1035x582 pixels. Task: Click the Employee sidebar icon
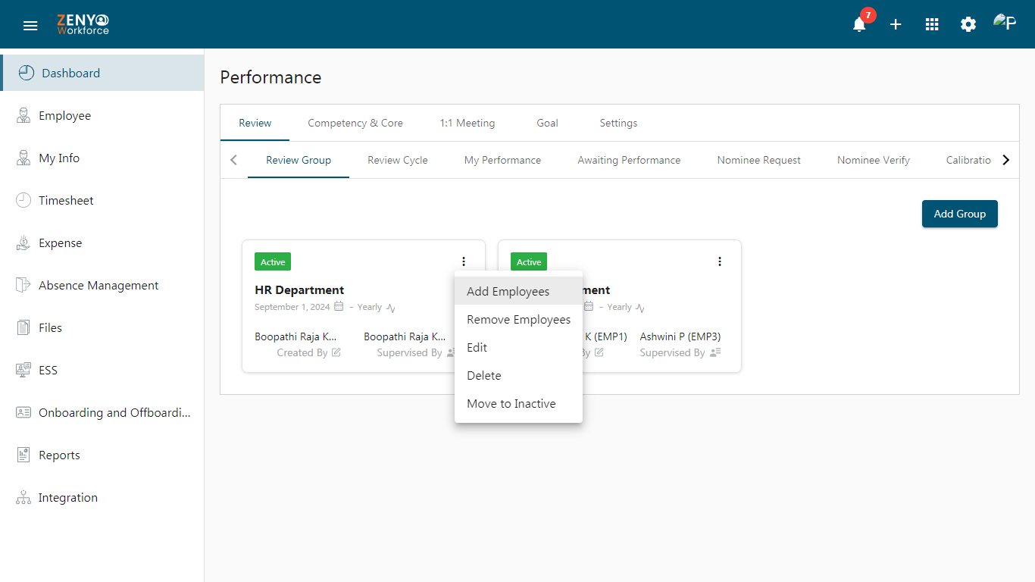point(23,115)
